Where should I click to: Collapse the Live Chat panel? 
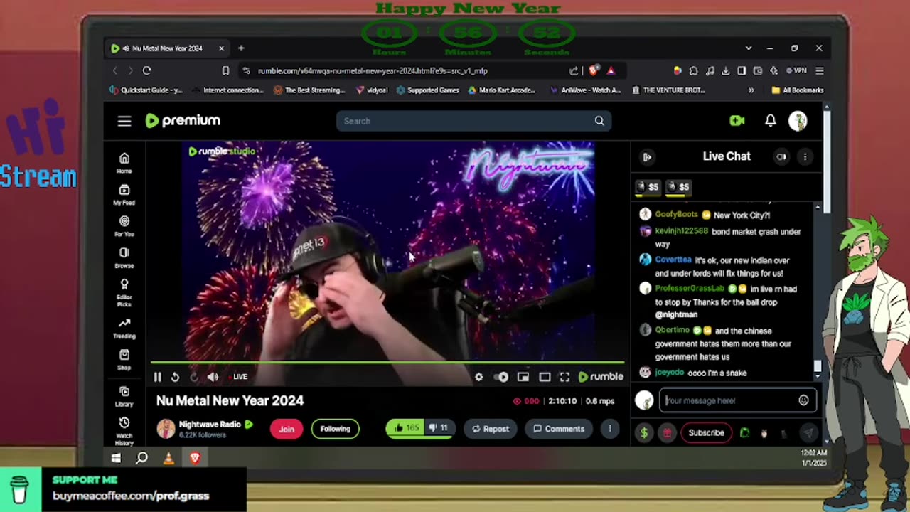click(647, 157)
